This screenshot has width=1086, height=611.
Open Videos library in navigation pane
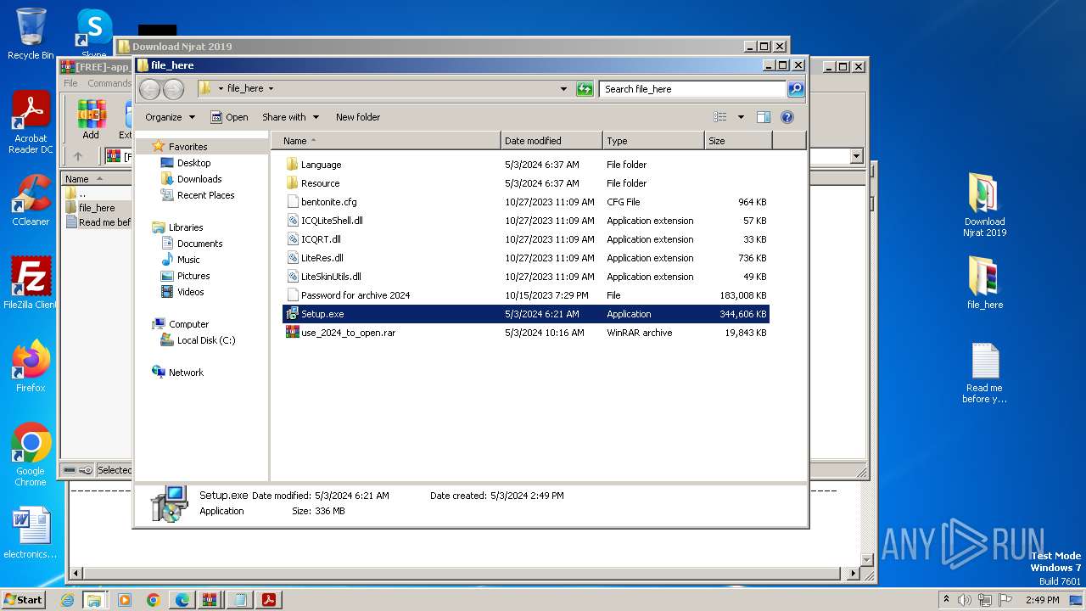[190, 292]
